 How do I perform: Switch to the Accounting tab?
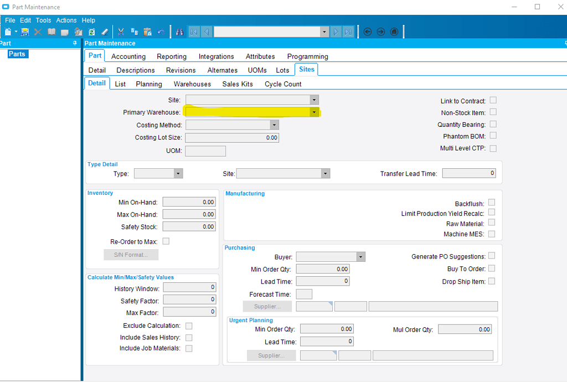128,56
